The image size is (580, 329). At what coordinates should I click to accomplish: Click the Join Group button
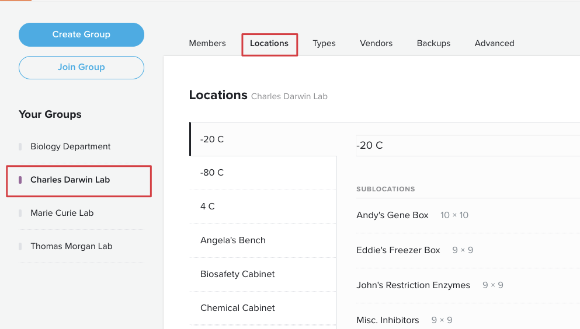pos(81,68)
